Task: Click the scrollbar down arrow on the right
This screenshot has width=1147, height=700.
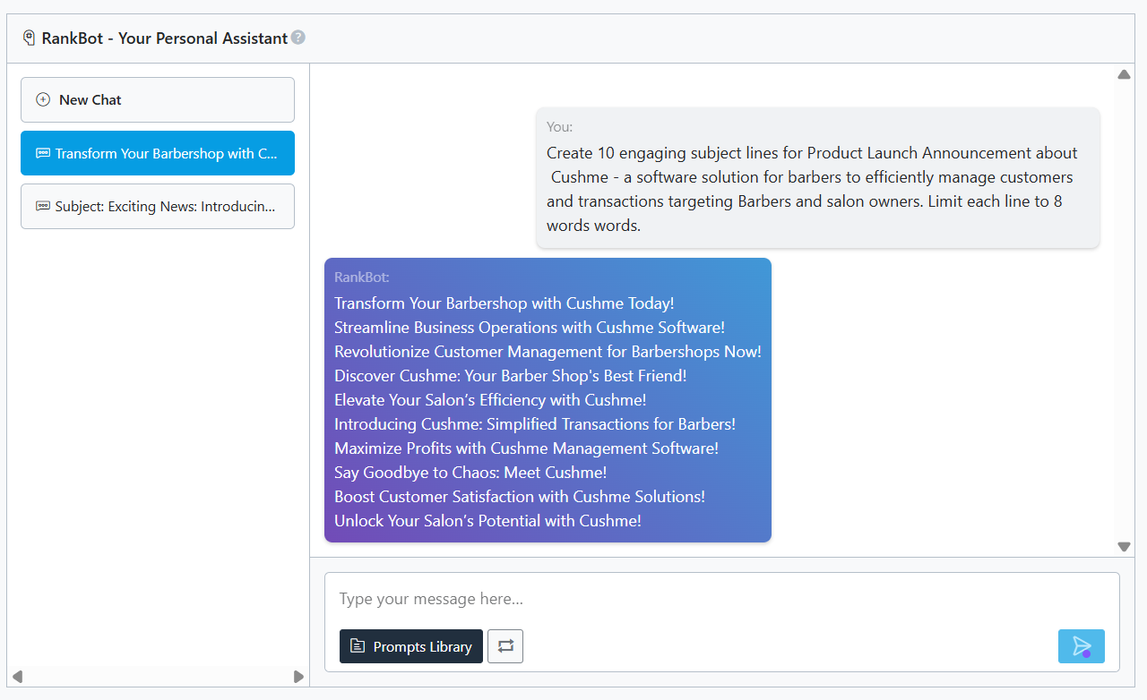Action: coord(1124,546)
